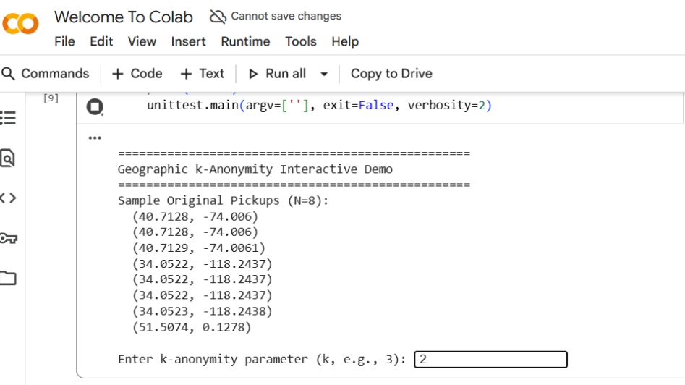Click the Cannot save changes indicator
Image resolution: width=685 pixels, height=385 pixels.
pos(276,16)
